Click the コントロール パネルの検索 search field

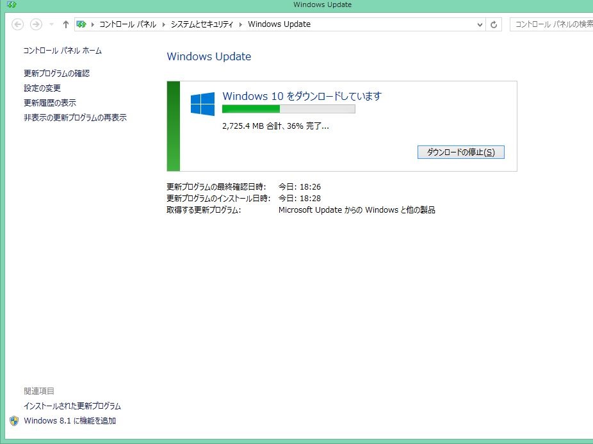click(551, 24)
